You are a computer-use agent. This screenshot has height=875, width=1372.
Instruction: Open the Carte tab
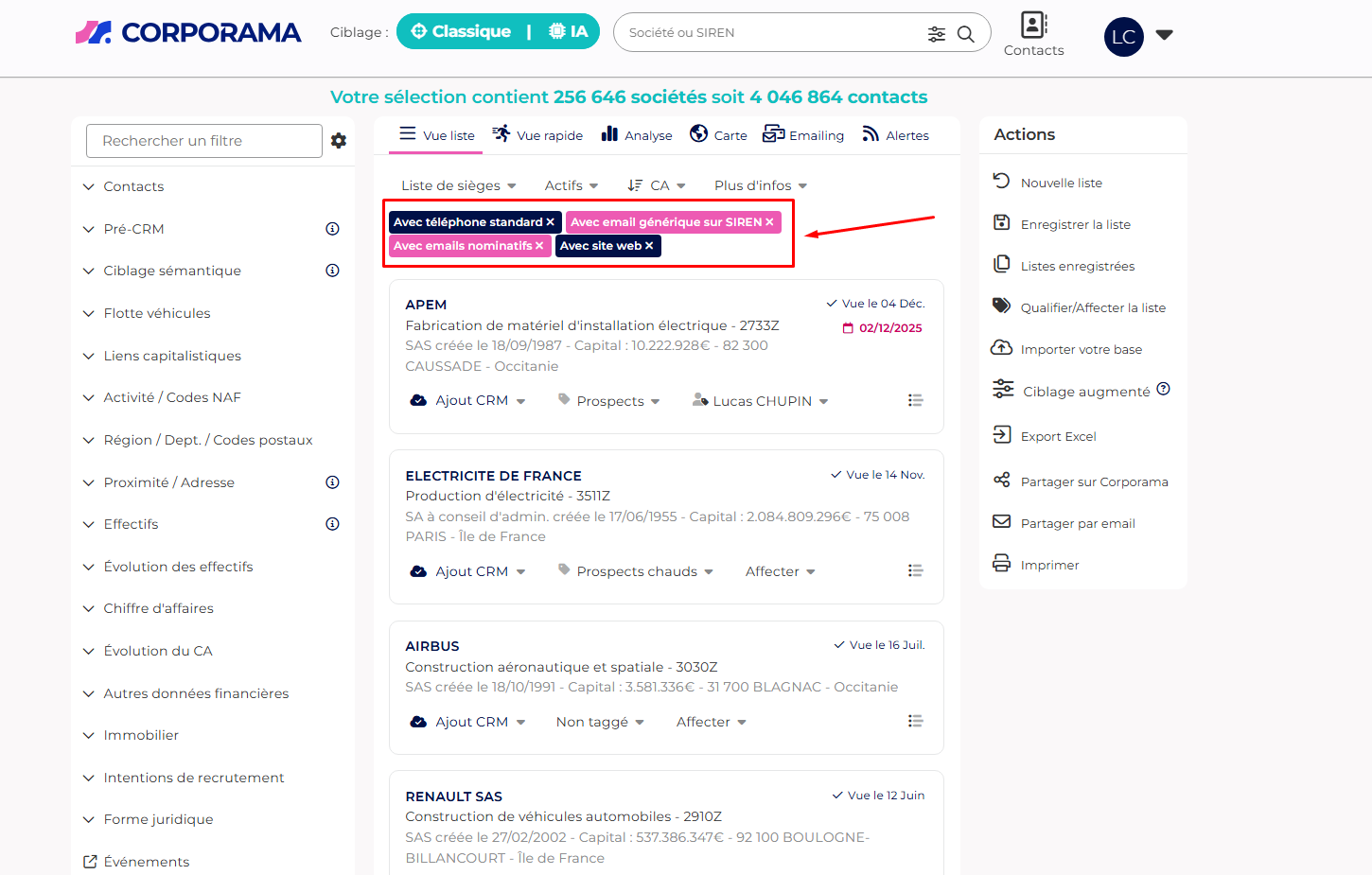[x=718, y=135]
